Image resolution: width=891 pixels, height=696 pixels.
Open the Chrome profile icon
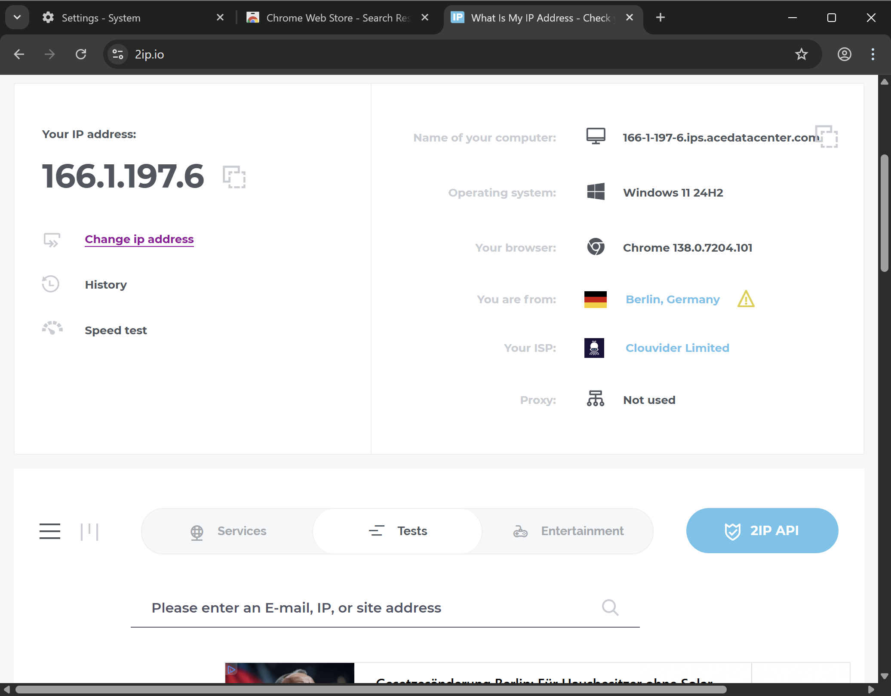[x=844, y=54]
